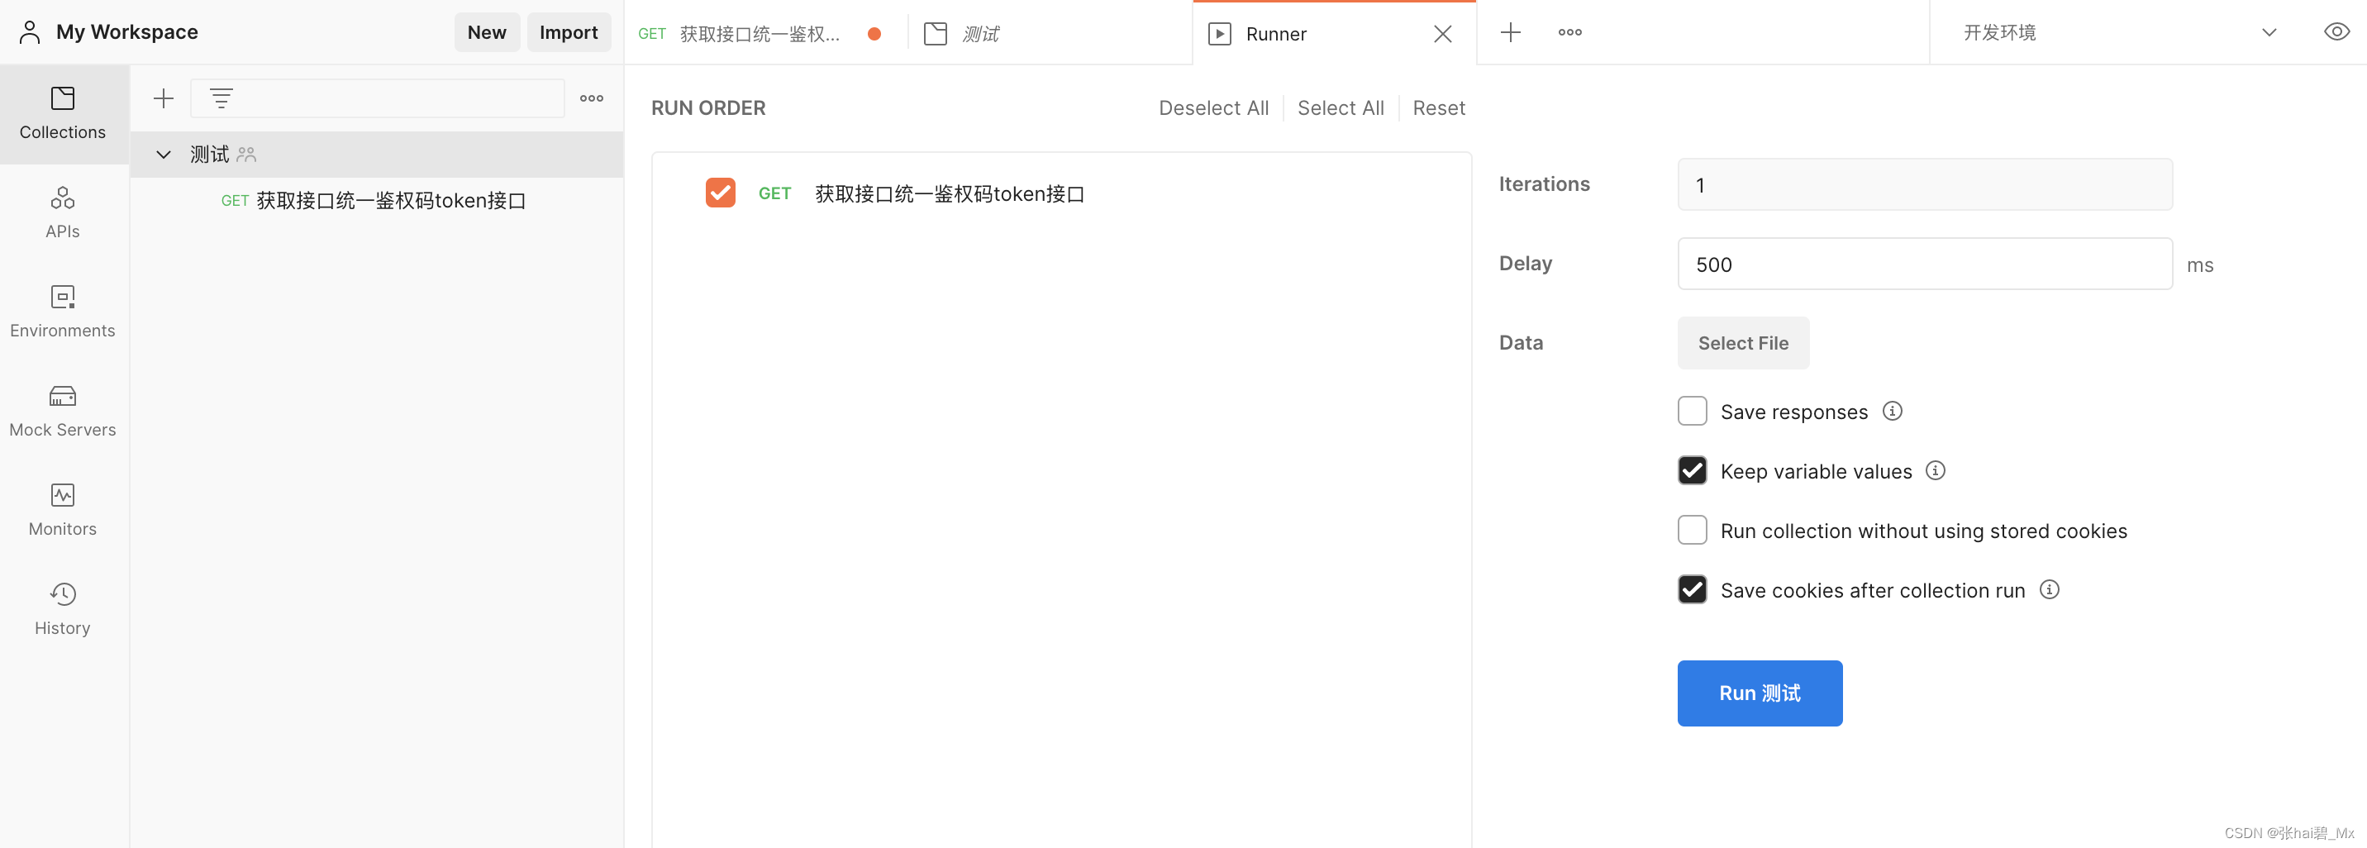
Task: Close the Runner tab
Action: [x=1443, y=34]
